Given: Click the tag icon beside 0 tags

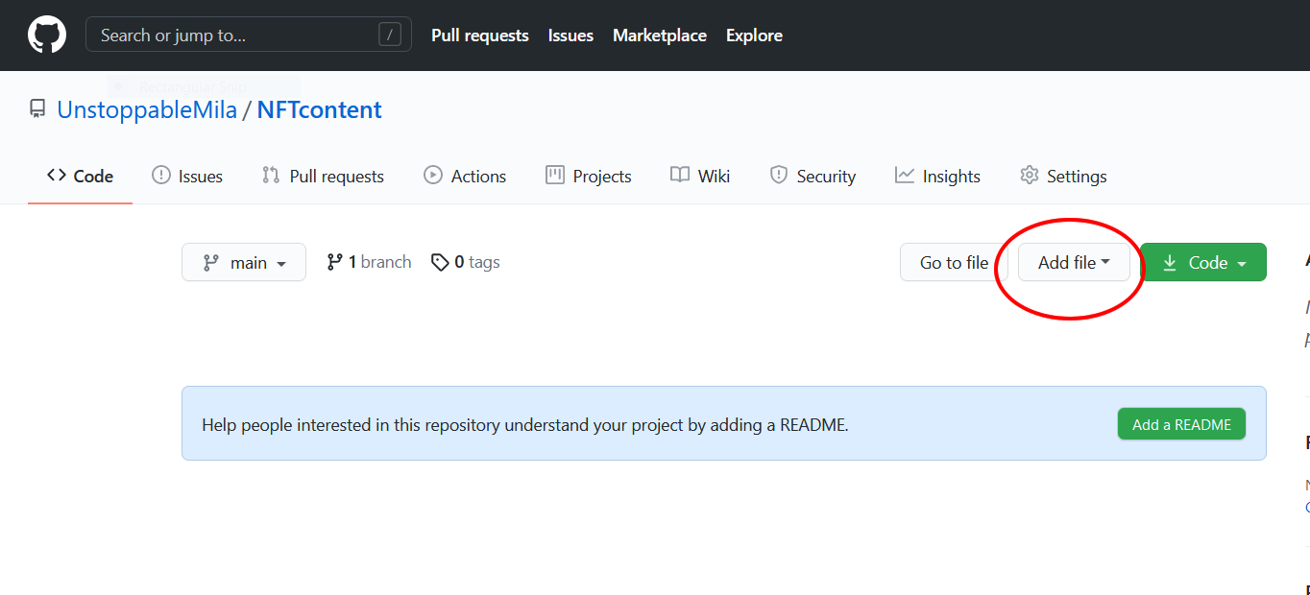Looking at the screenshot, I should tap(440, 263).
